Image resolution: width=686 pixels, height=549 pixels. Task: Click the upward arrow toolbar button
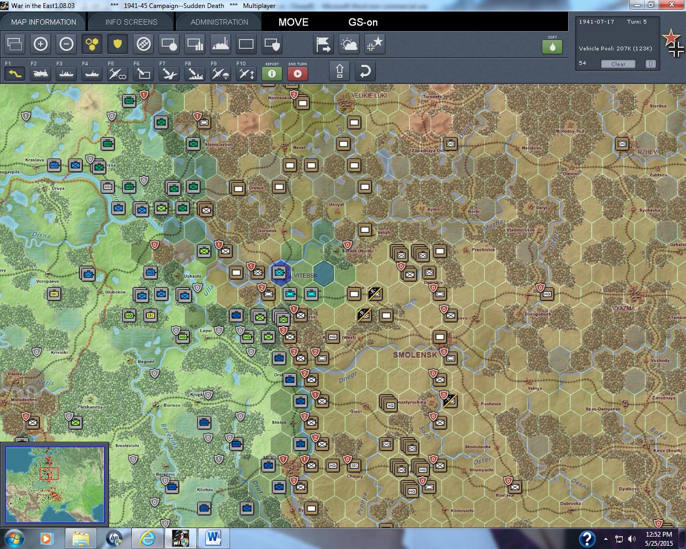pos(340,71)
